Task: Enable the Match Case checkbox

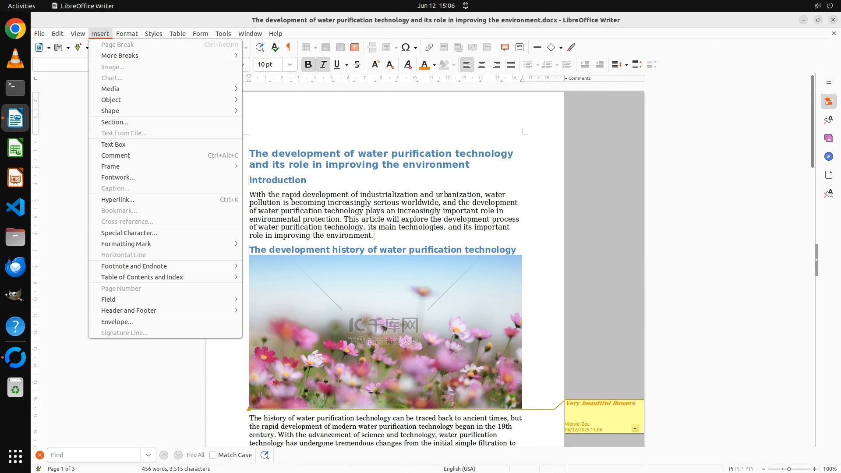Action: tap(213, 455)
